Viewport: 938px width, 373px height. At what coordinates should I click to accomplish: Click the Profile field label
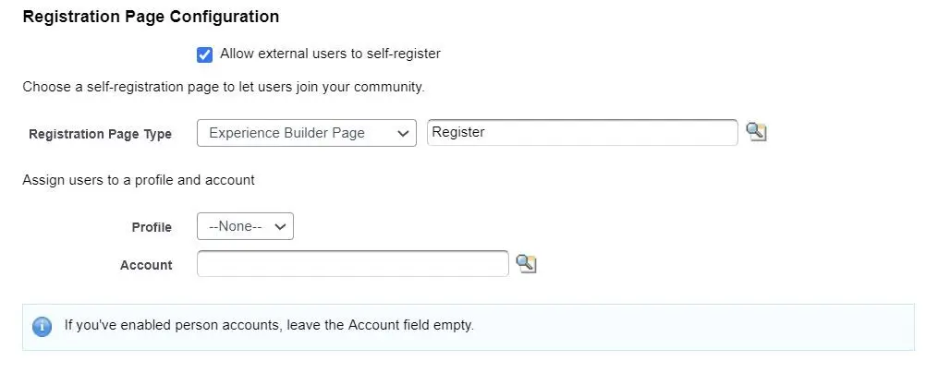pyautogui.click(x=152, y=227)
